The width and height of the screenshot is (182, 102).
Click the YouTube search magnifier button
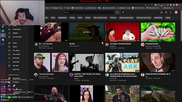coord(117,12)
